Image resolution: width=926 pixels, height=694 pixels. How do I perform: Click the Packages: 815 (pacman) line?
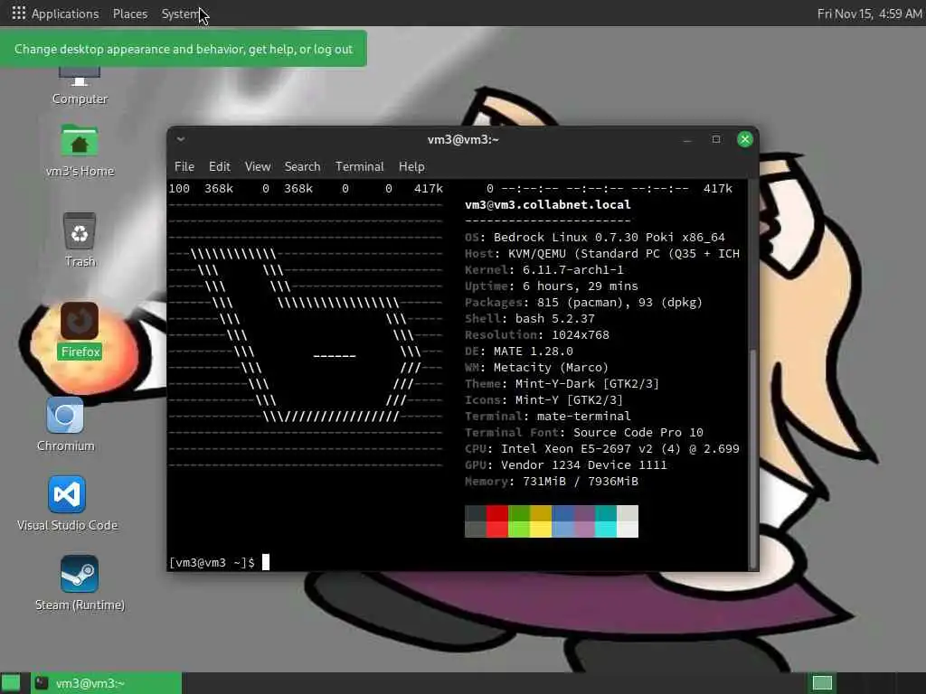coord(583,302)
